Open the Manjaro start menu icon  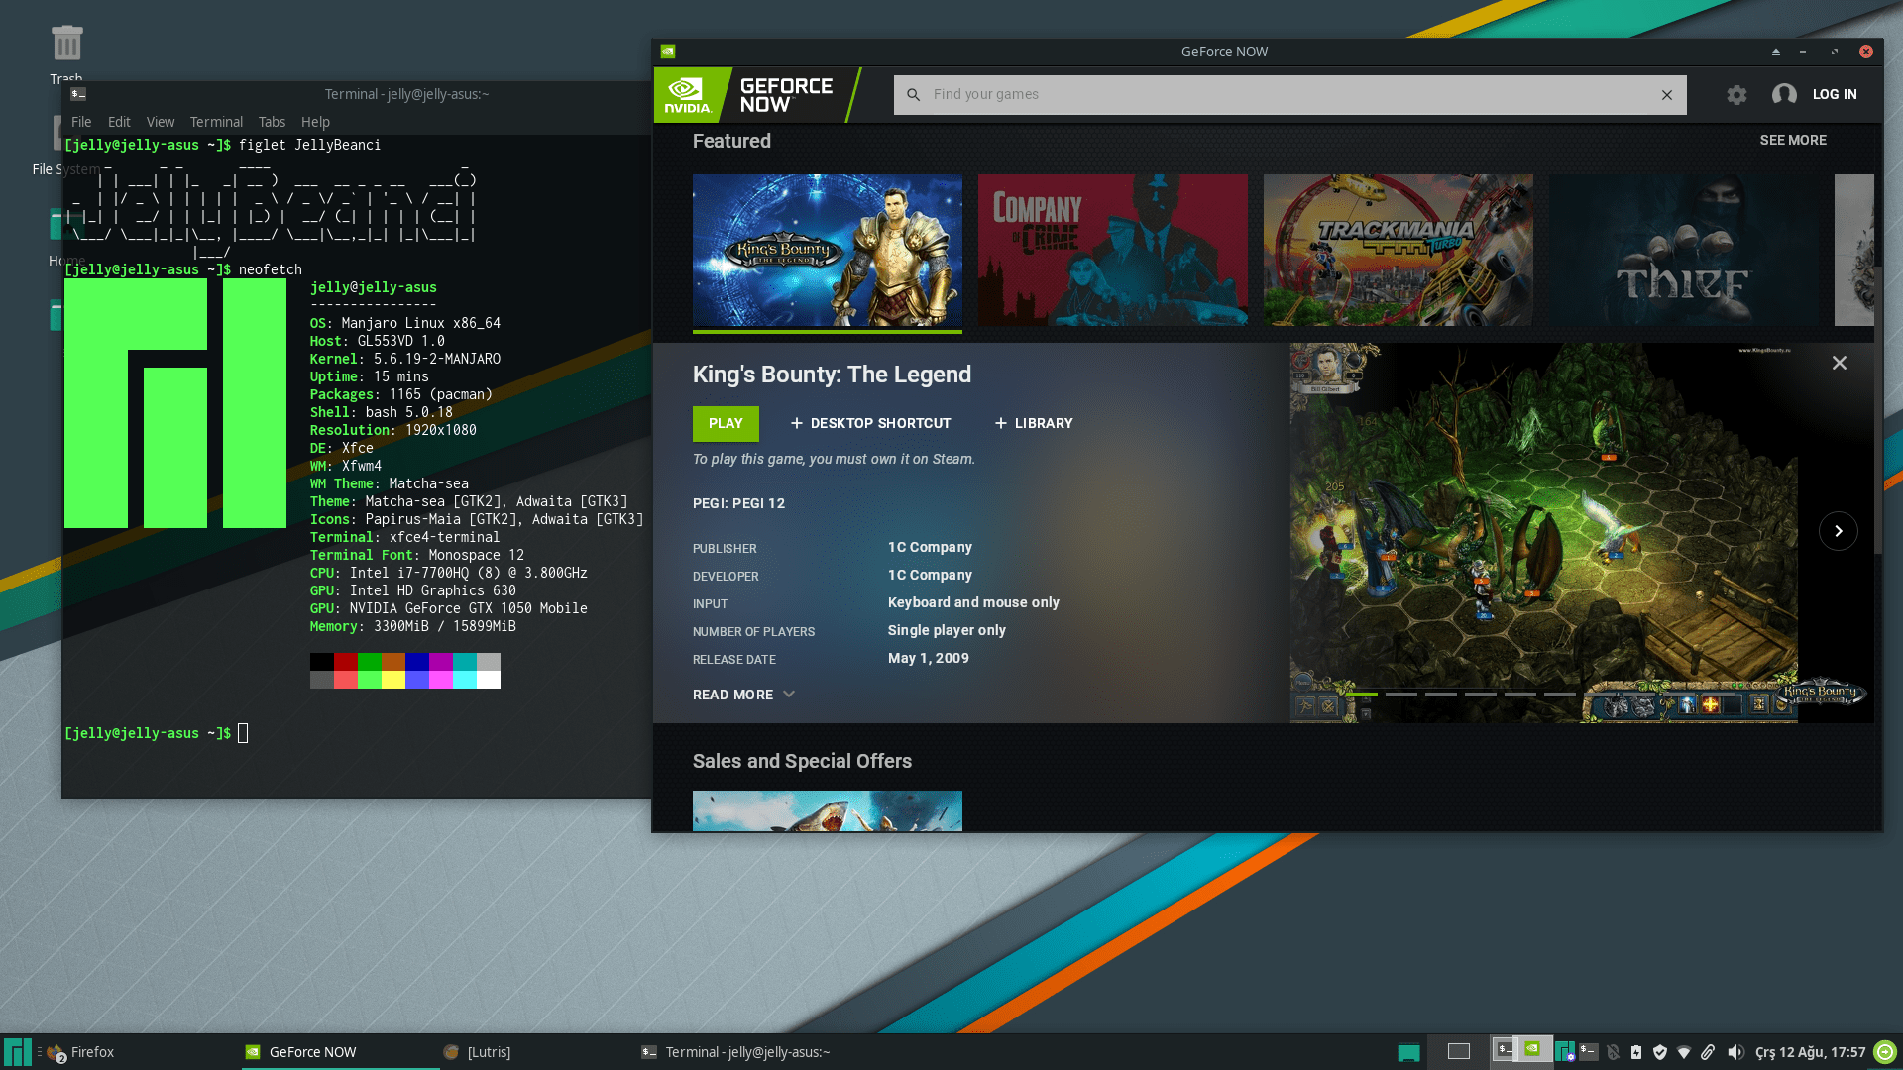pos(17,1052)
